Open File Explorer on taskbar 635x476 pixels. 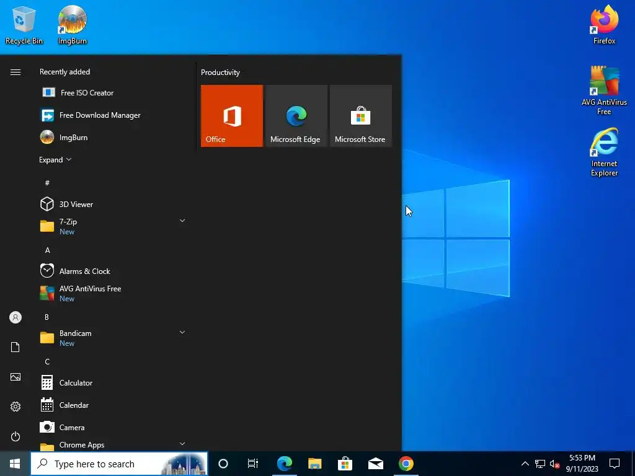pyautogui.click(x=314, y=464)
